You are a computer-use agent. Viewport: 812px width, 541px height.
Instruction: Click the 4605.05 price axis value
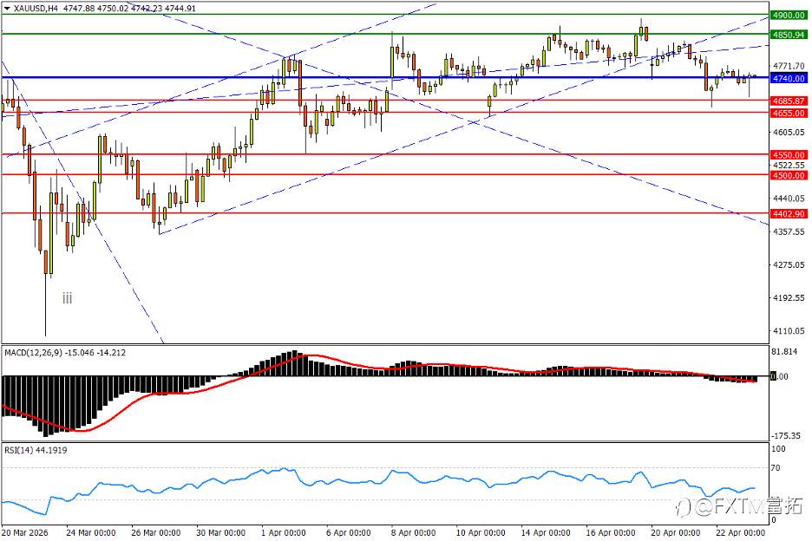point(789,132)
